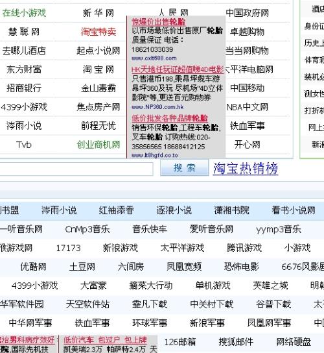Open 当当网购物 link
The image size is (324, 353).
click(x=247, y=51)
